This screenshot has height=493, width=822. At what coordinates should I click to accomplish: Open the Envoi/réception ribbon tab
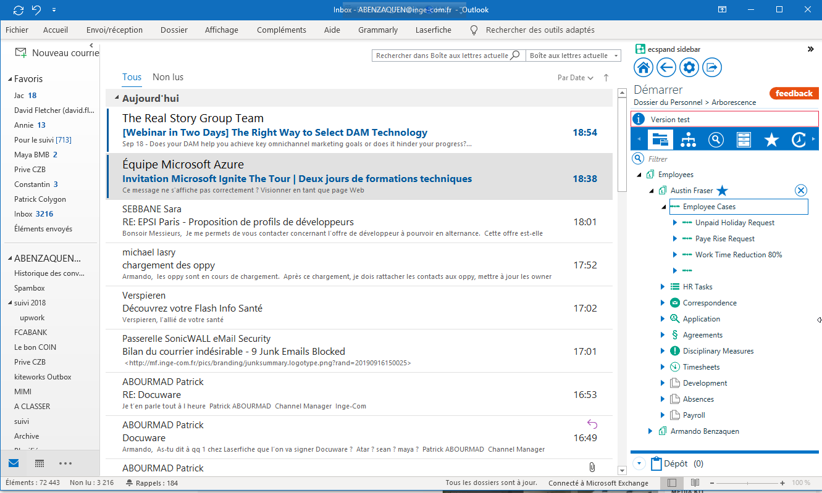click(x=114, y=30)
